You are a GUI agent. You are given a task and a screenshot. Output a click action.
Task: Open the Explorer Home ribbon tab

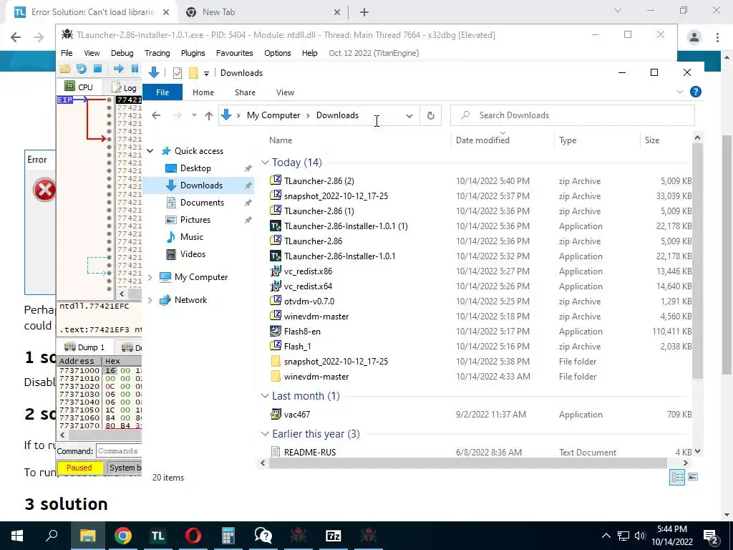click(203, 92)
